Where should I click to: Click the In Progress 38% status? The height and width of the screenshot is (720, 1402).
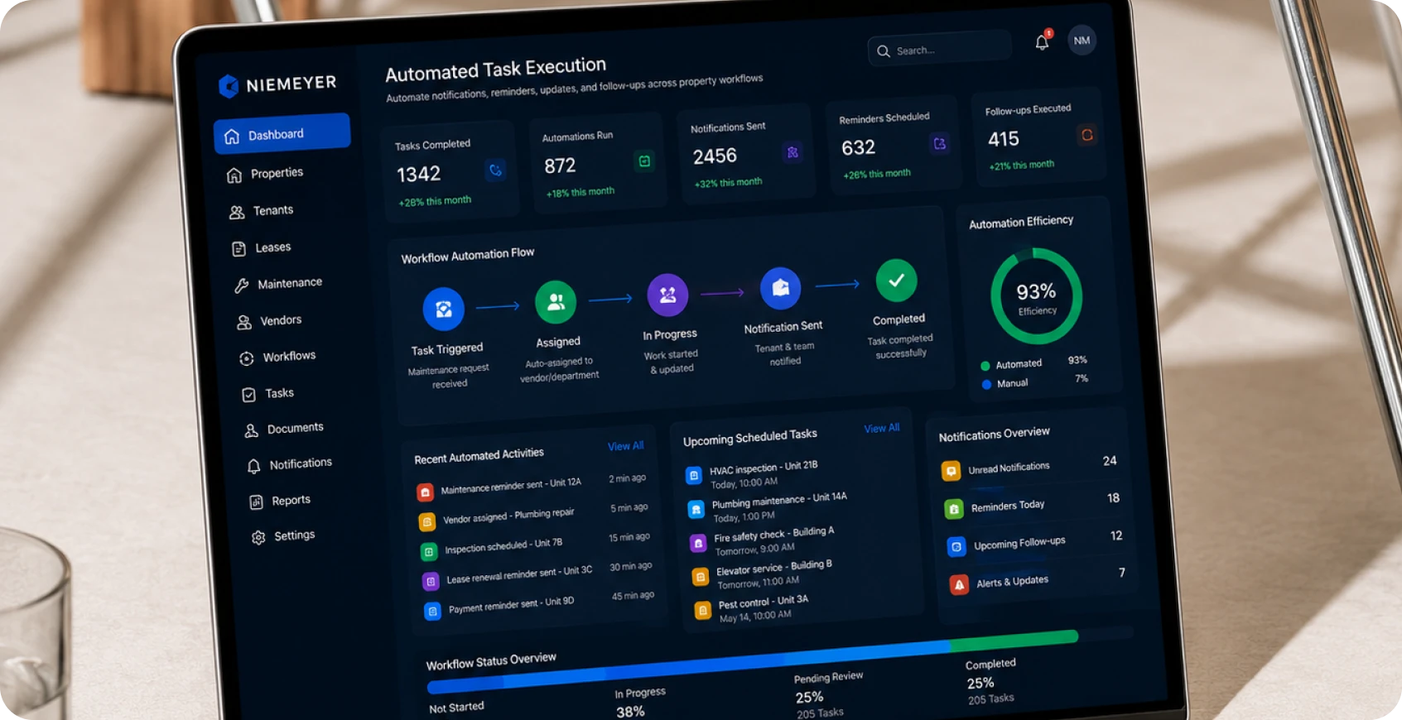point(639,701)
